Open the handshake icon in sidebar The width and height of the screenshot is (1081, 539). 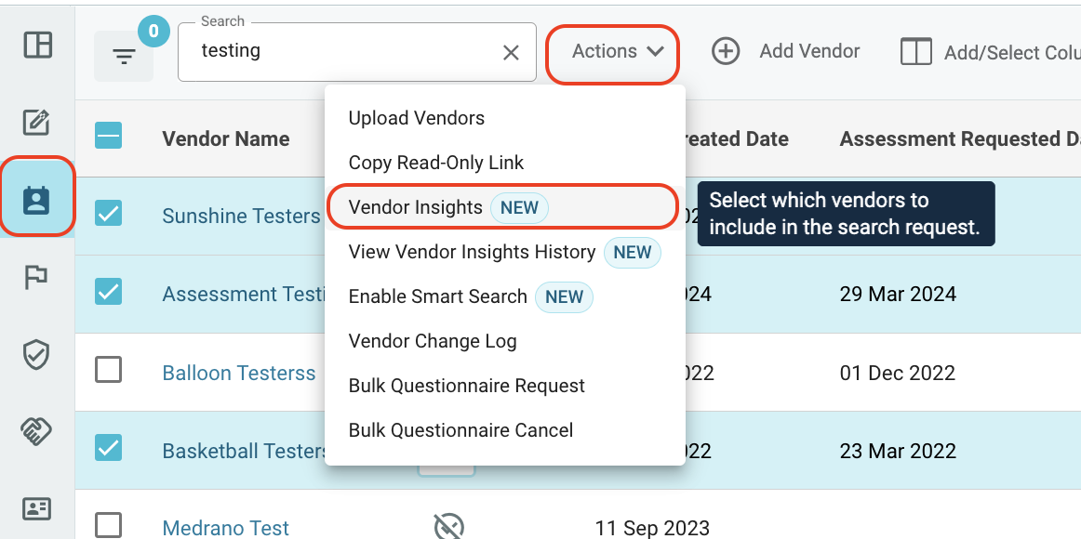click(x=36, y=431)
